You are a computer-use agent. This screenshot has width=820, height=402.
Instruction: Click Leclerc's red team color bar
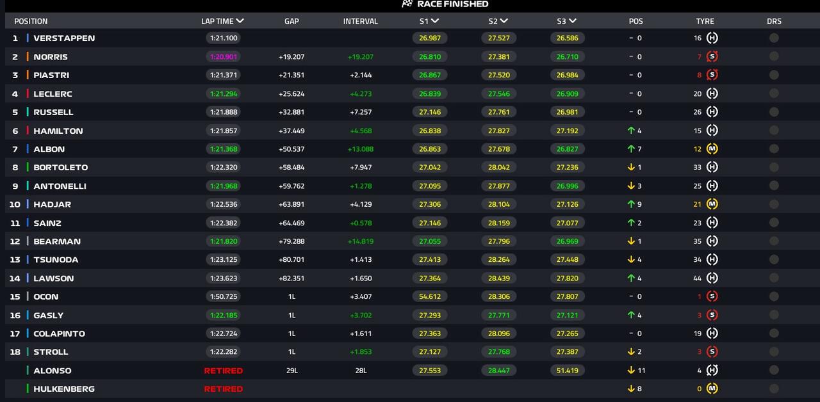(x=28, y=93)
